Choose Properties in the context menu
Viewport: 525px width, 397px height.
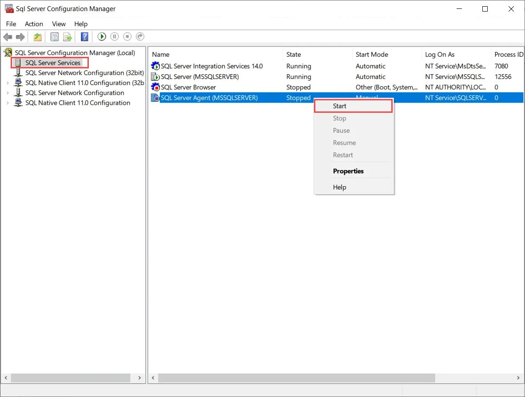(x=354, y=171)
